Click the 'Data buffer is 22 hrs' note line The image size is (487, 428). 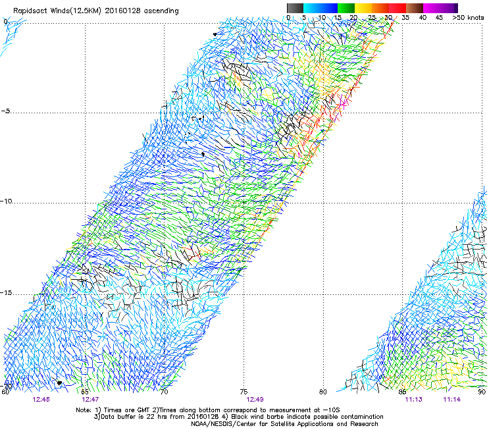click(x=238, y=417)
